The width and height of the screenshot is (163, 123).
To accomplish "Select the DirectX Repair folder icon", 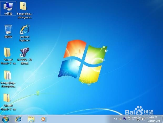I will point(8,56).
